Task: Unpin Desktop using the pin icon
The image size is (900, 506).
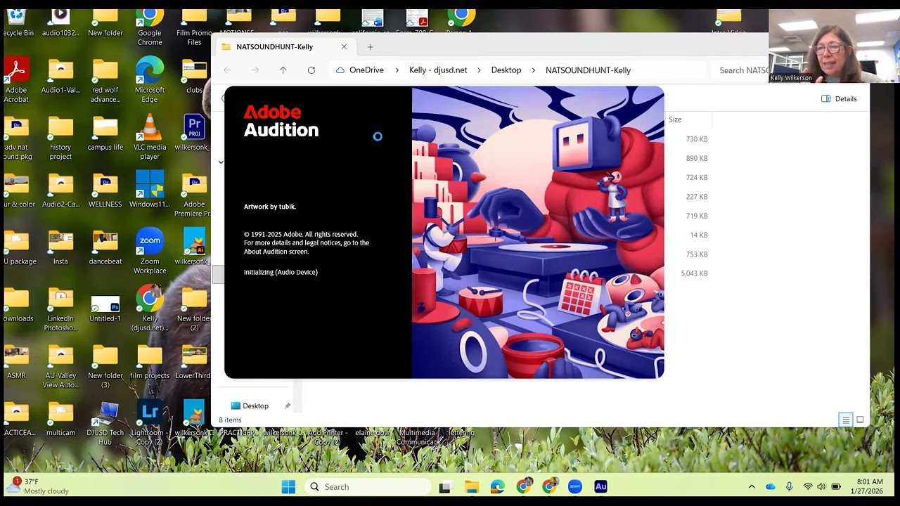Action: [x=287, y=406]
